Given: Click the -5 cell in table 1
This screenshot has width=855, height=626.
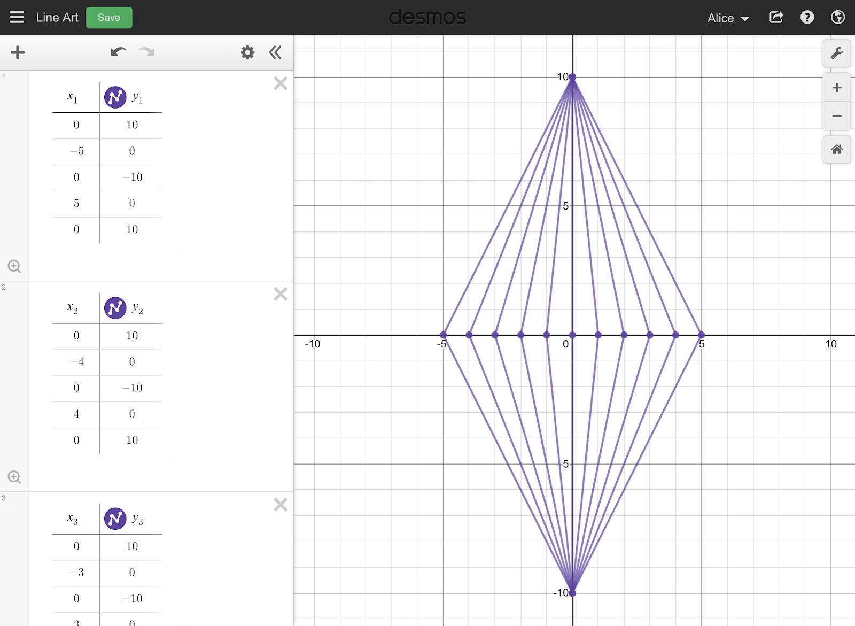Looking at the screenshot, I should click(x=76, y=151).
